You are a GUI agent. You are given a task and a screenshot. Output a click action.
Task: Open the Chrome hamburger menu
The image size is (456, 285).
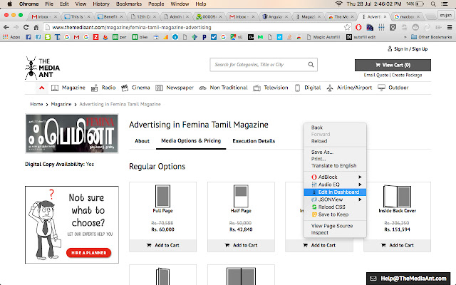(450, 27)
